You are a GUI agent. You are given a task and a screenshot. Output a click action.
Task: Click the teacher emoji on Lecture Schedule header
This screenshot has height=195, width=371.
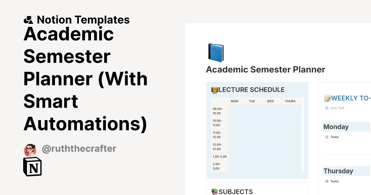pyautogui.click(x=215, y=90)
